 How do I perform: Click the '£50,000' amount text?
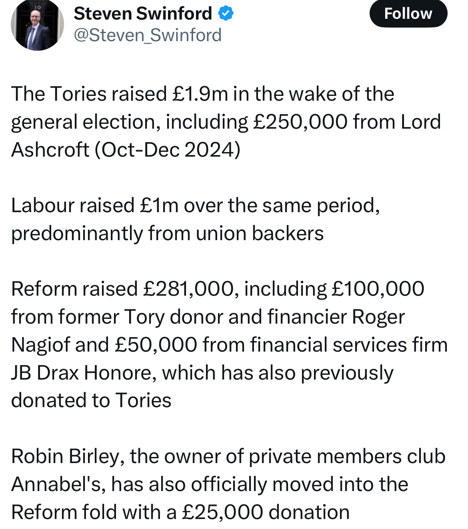[156, 345]
